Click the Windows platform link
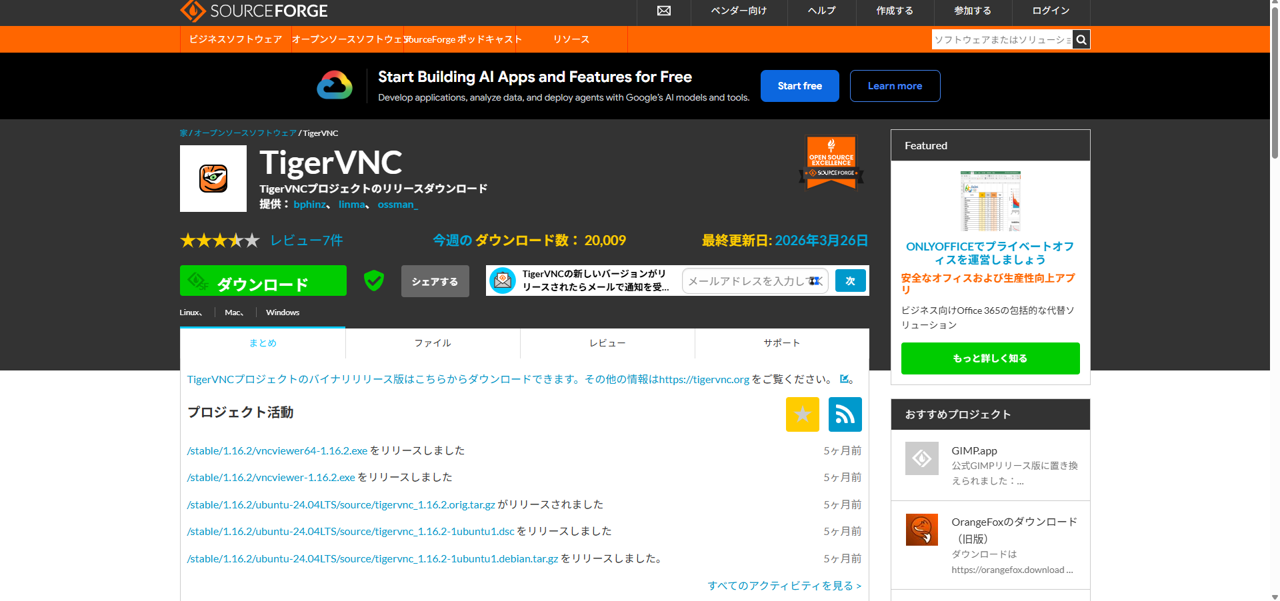This screenshot has width=1280, height=601. coord(283,312)
